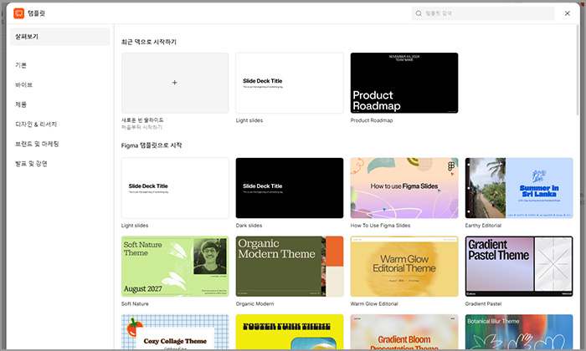Select the 살펴보기 sidebar item
This screenshot has height=351, width=586.
59,37
